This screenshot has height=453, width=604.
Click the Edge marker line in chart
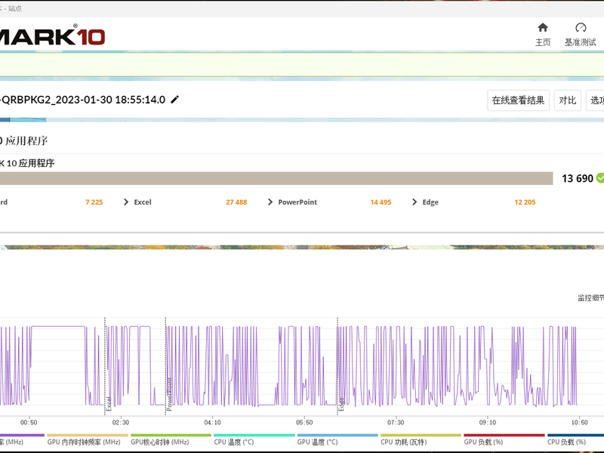(337, 366)
